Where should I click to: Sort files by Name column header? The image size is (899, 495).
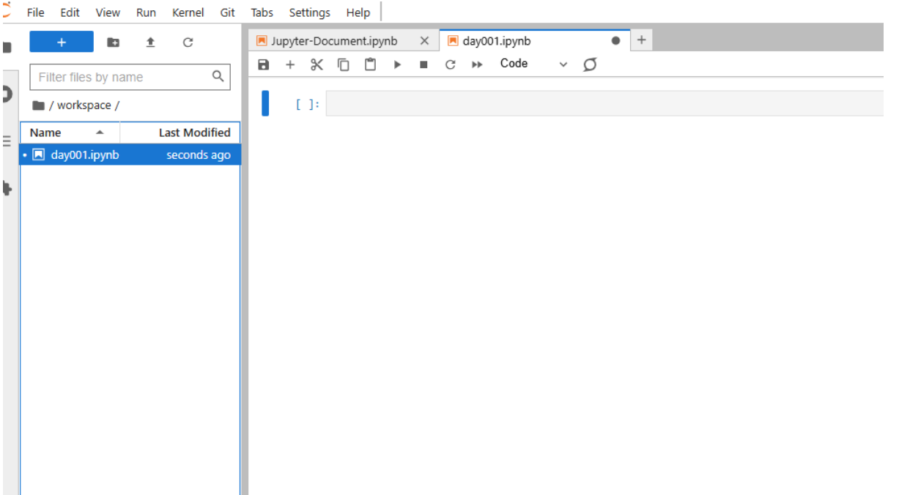click(x=70, y=133)
